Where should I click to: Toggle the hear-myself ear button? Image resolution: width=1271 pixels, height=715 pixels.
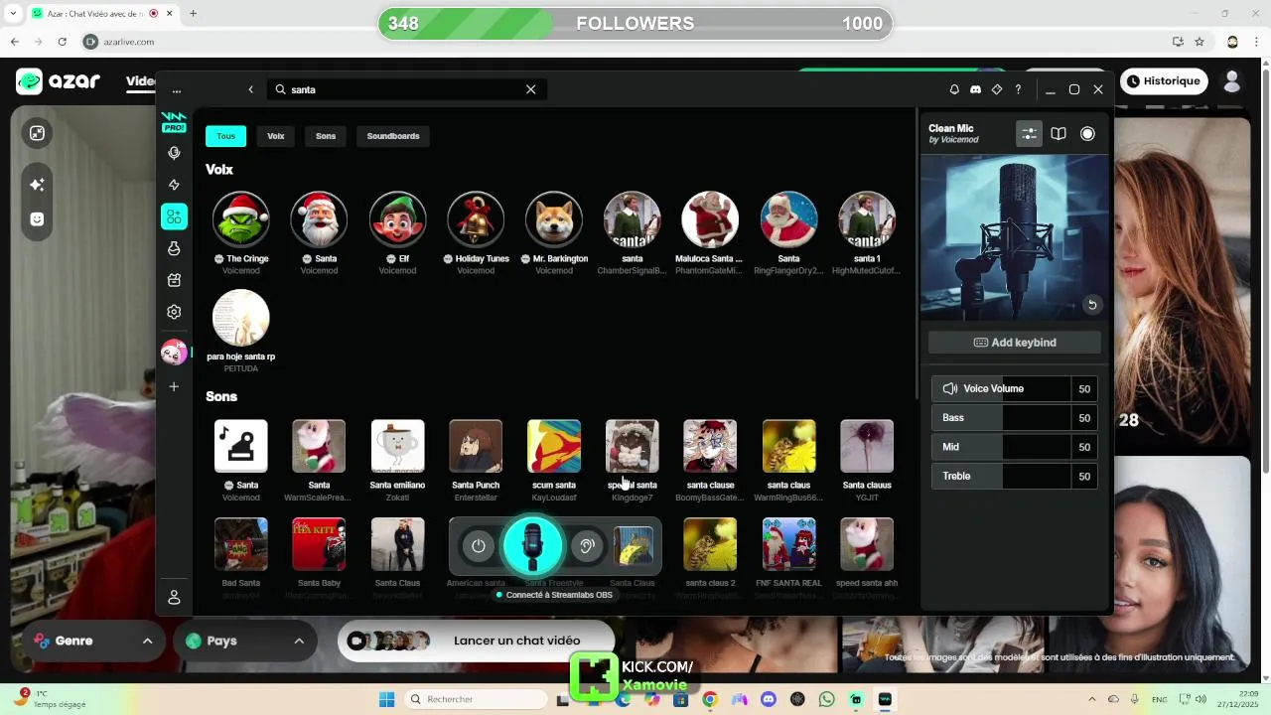pyautogui.click(x=587, y=546)
